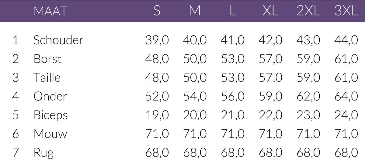Select the Borst row label
This screenshot has height=162, width=365.
[x=47, y=59]
